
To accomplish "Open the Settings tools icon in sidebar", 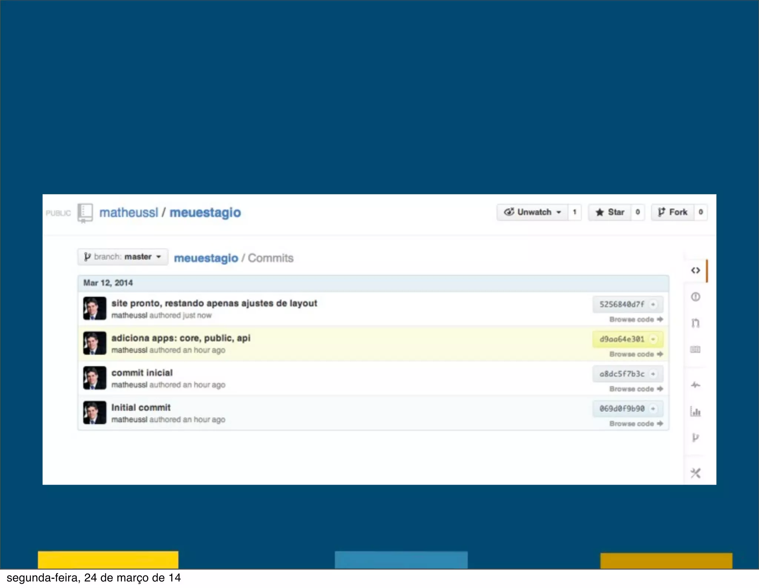I will point(696,473).
